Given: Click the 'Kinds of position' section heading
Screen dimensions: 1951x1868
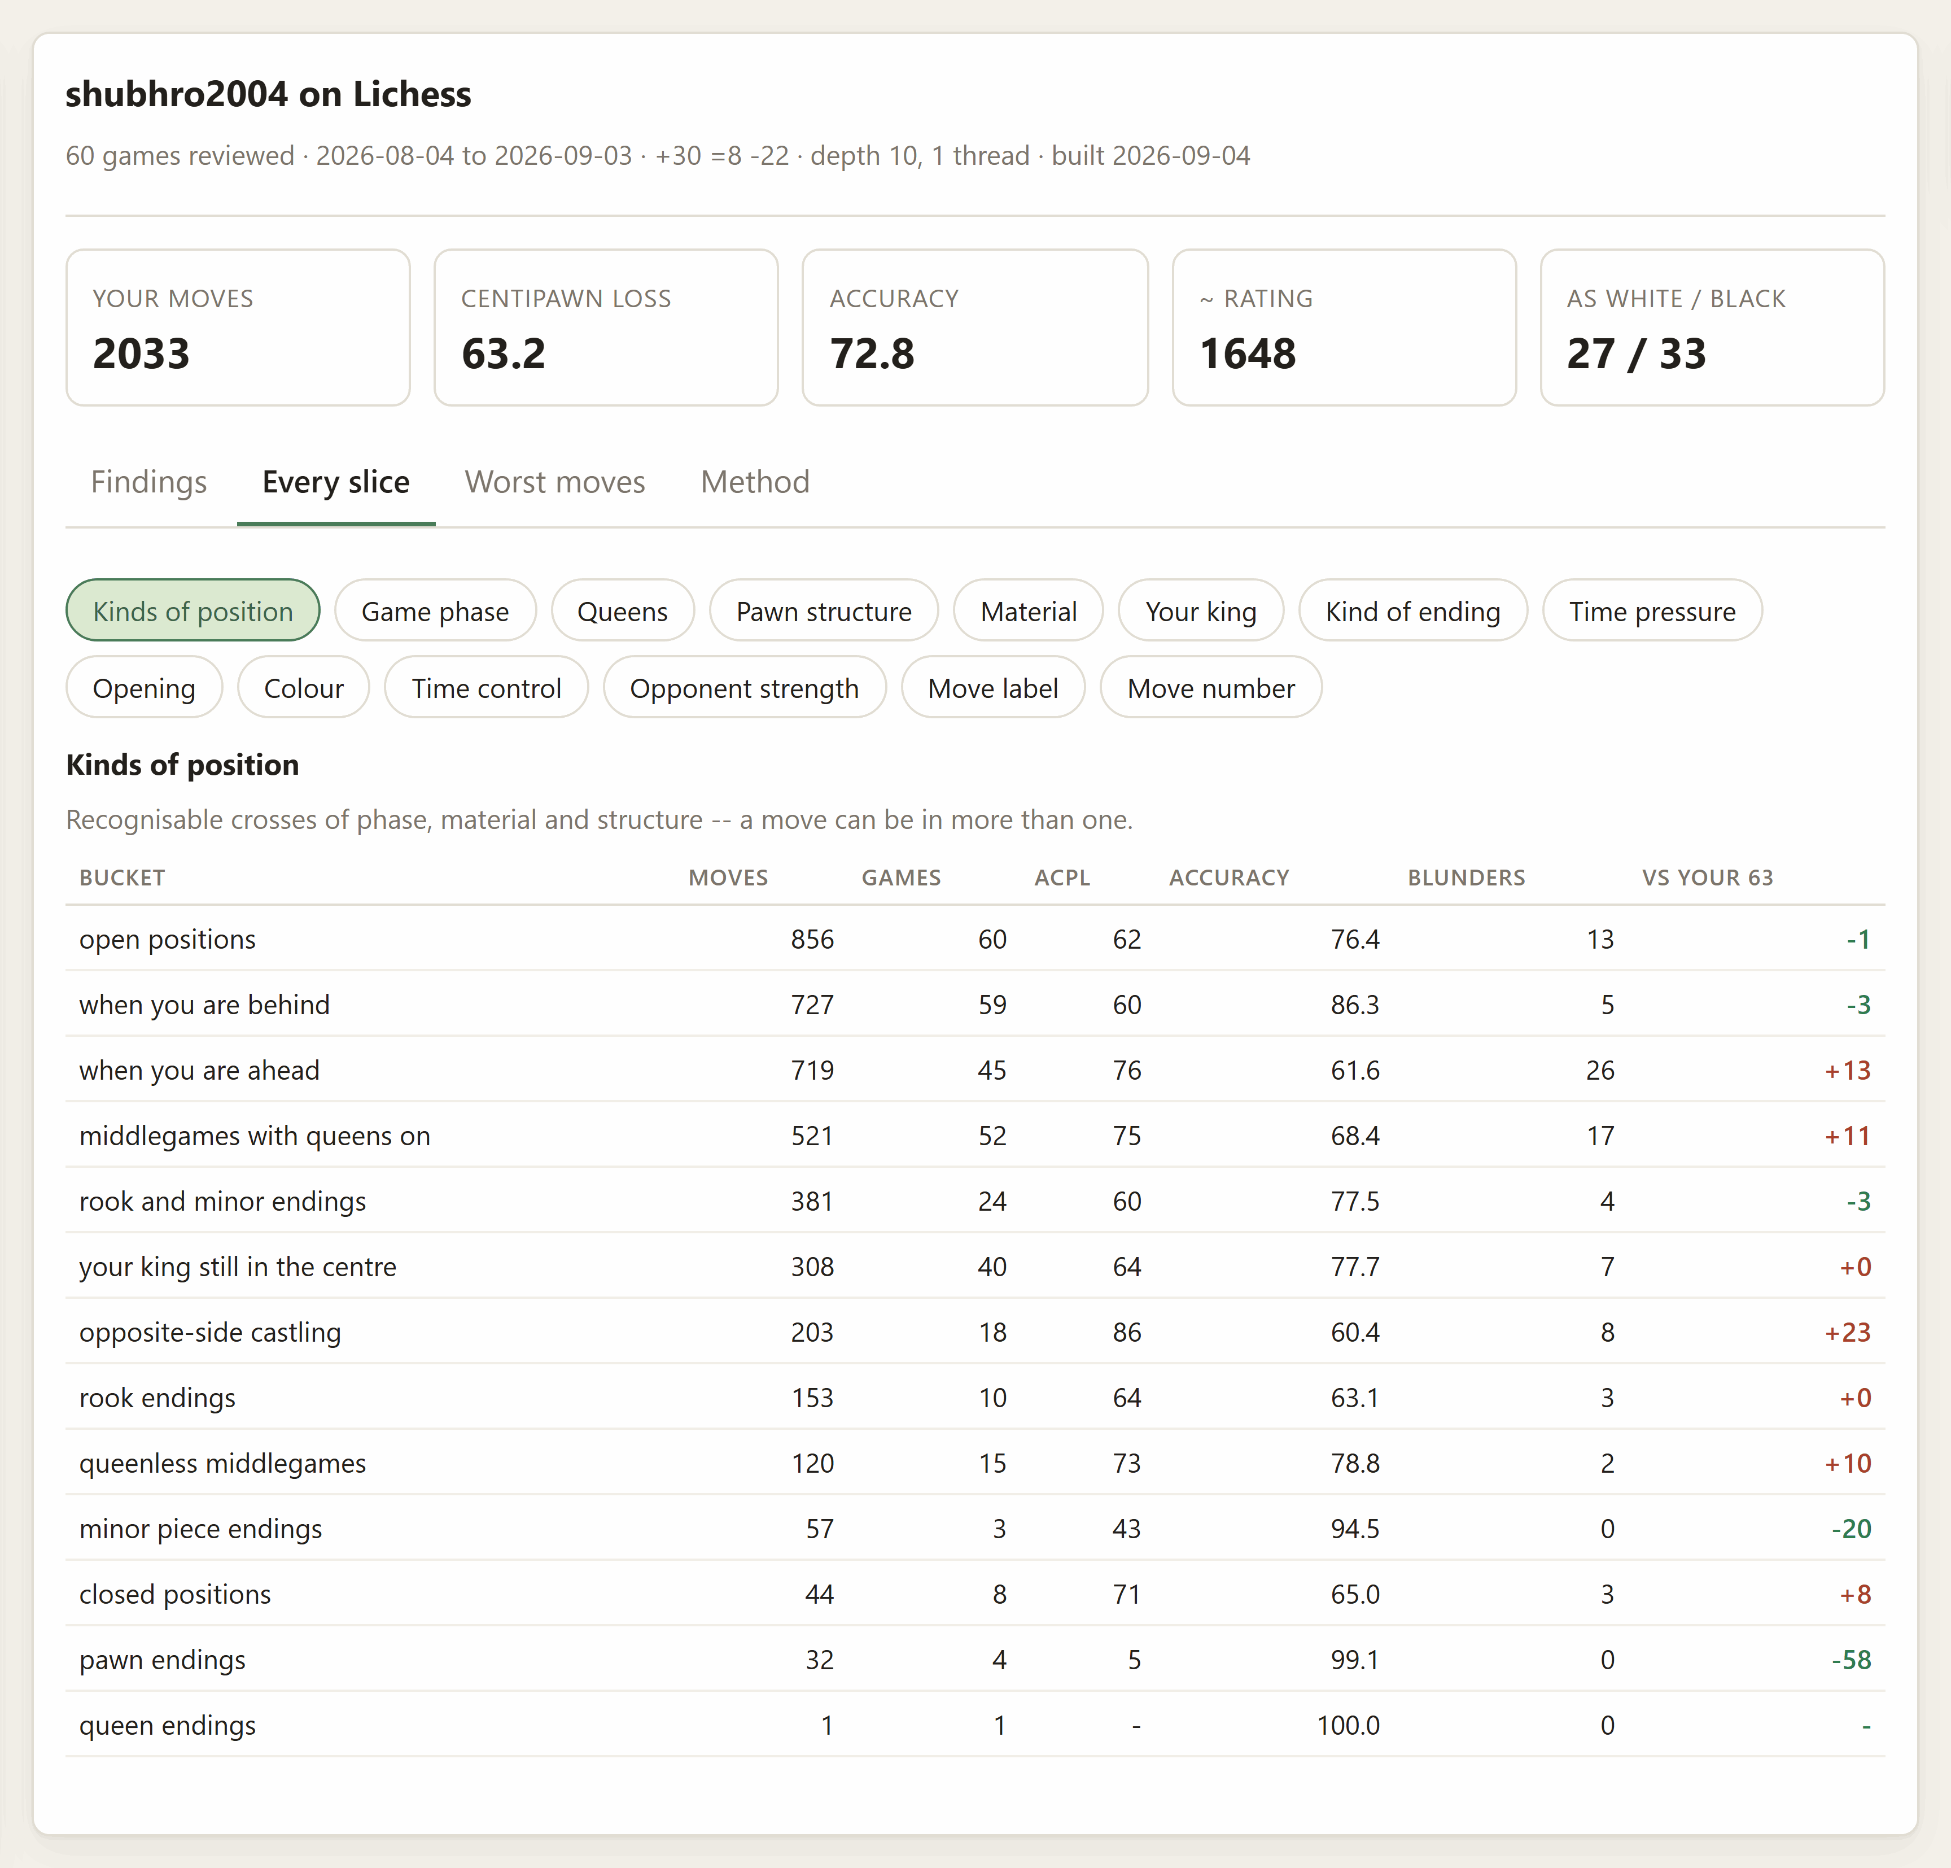Looking at the screenshot, I should [x=182, y=765].
